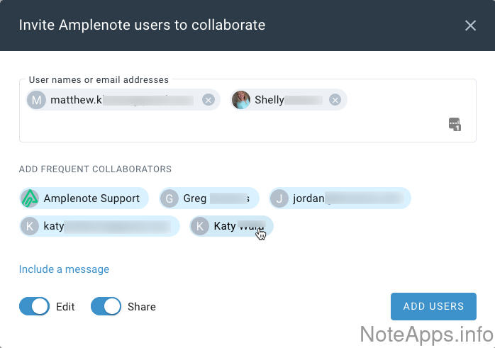
Task: Select the Amplenote Support collaborator name
Action: 91,198
